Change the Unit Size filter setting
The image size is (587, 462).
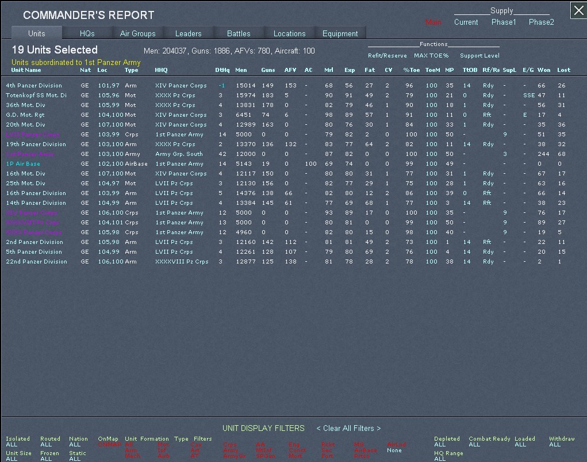(x=11, y=459)
